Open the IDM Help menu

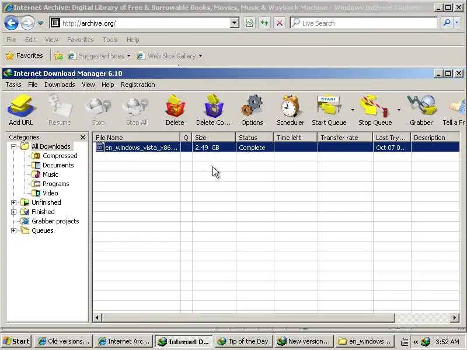(108, 85)
